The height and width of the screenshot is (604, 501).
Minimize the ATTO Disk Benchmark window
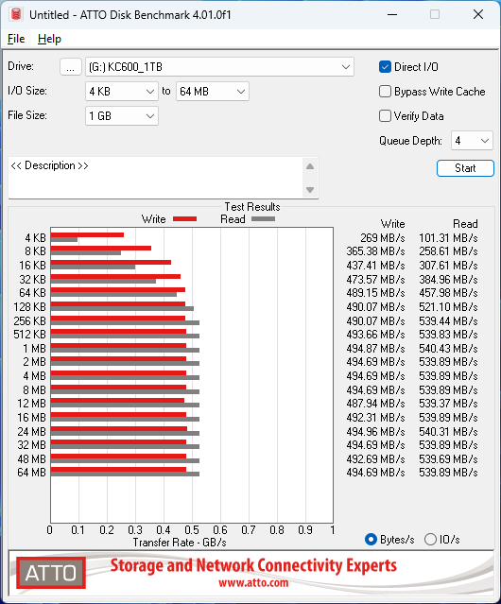click(392, 14)
